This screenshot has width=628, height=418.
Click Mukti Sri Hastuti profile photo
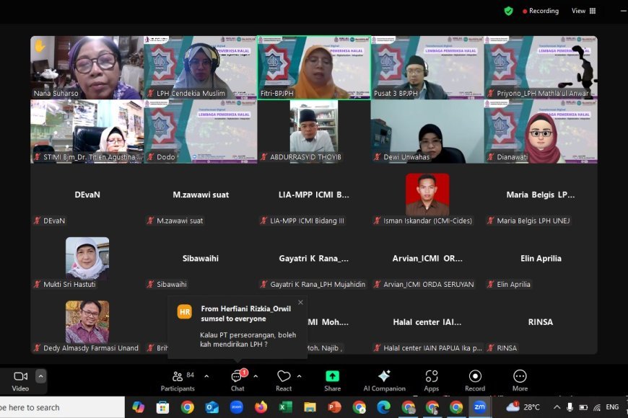pos(87,259)
